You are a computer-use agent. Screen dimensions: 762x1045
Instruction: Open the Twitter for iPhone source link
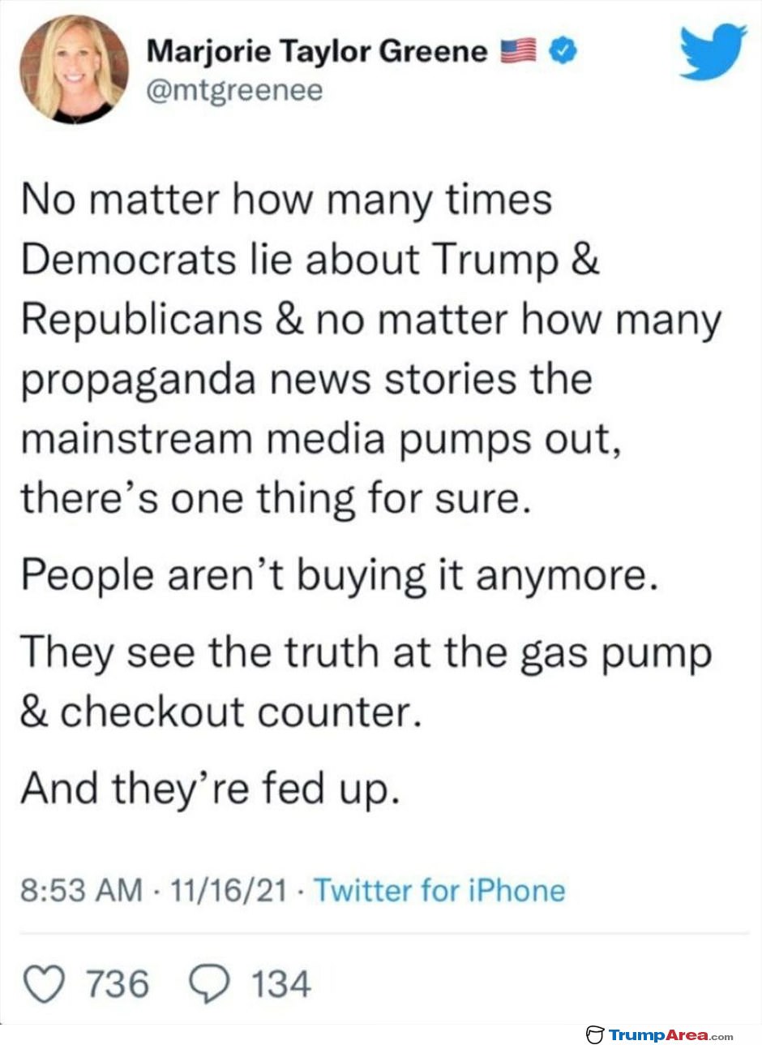point(439,891)
